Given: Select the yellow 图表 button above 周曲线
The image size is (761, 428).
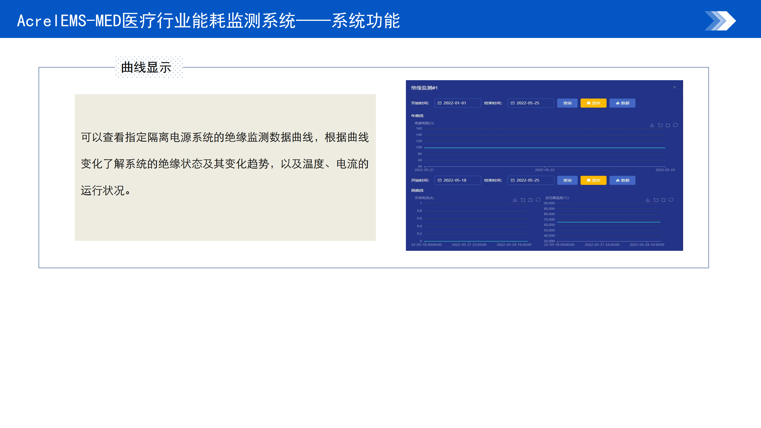Looking at the screenshot, I should pos(593,180).
